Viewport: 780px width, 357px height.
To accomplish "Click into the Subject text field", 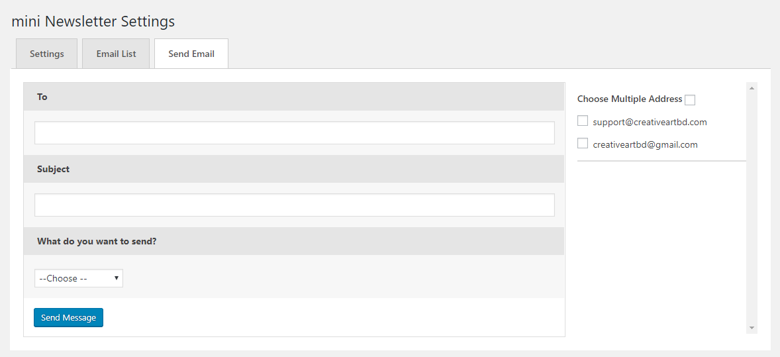I will point(294,205).
